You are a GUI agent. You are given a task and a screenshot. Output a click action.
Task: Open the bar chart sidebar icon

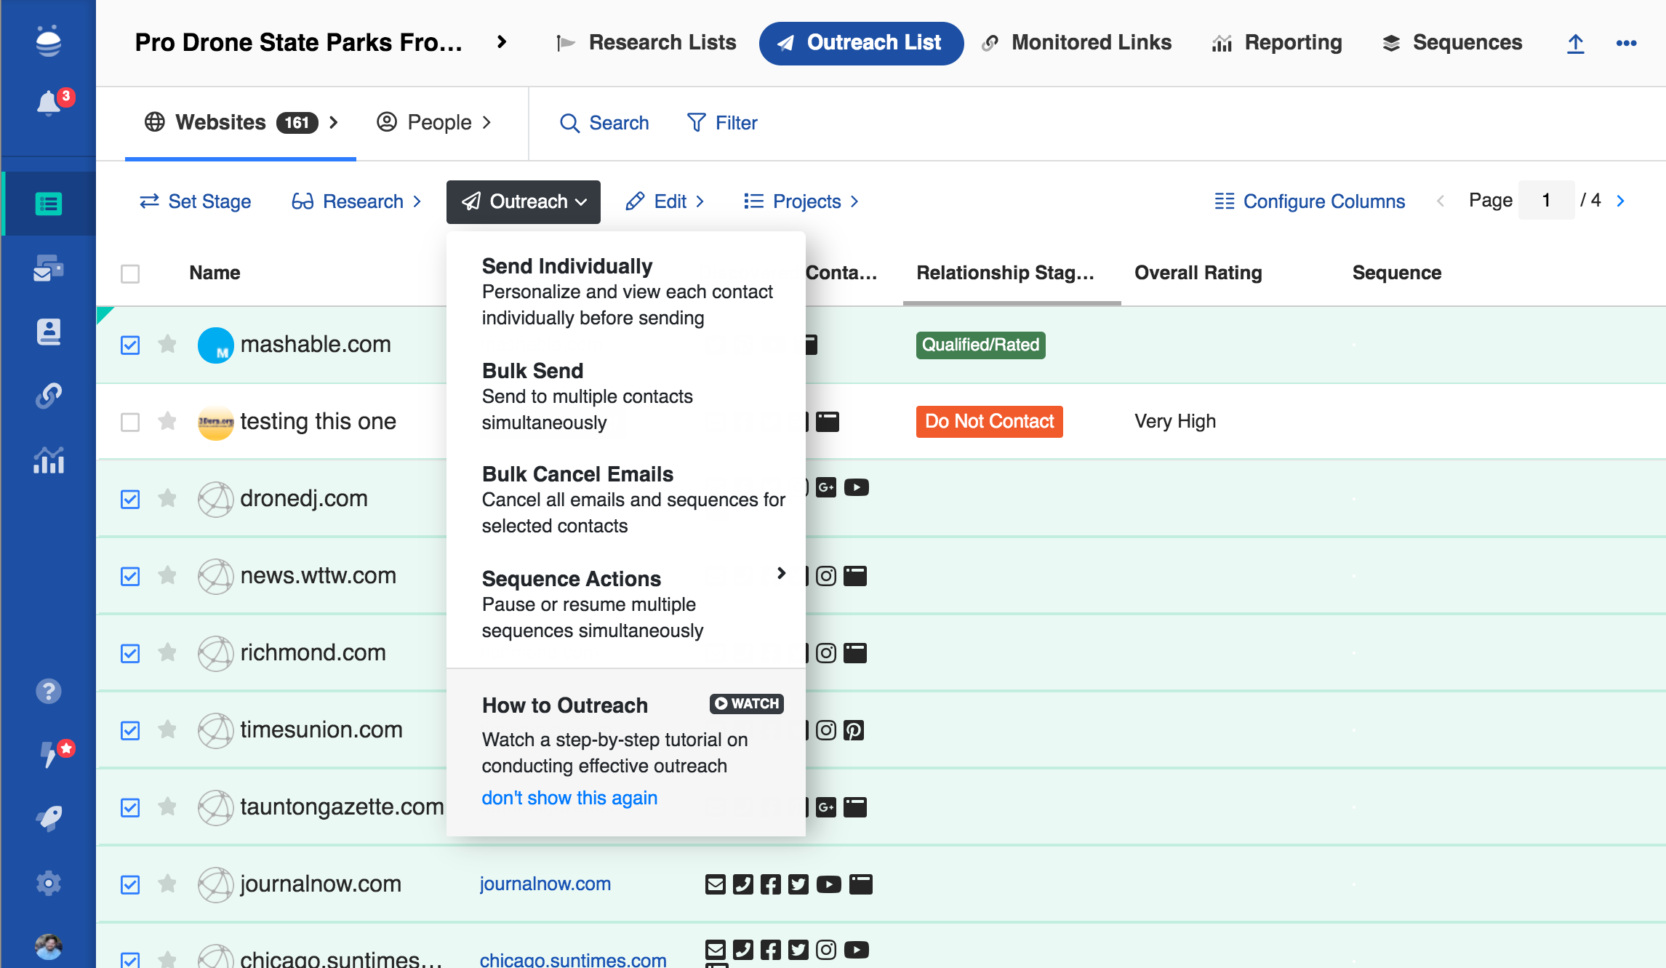click(x=49, y=460)
